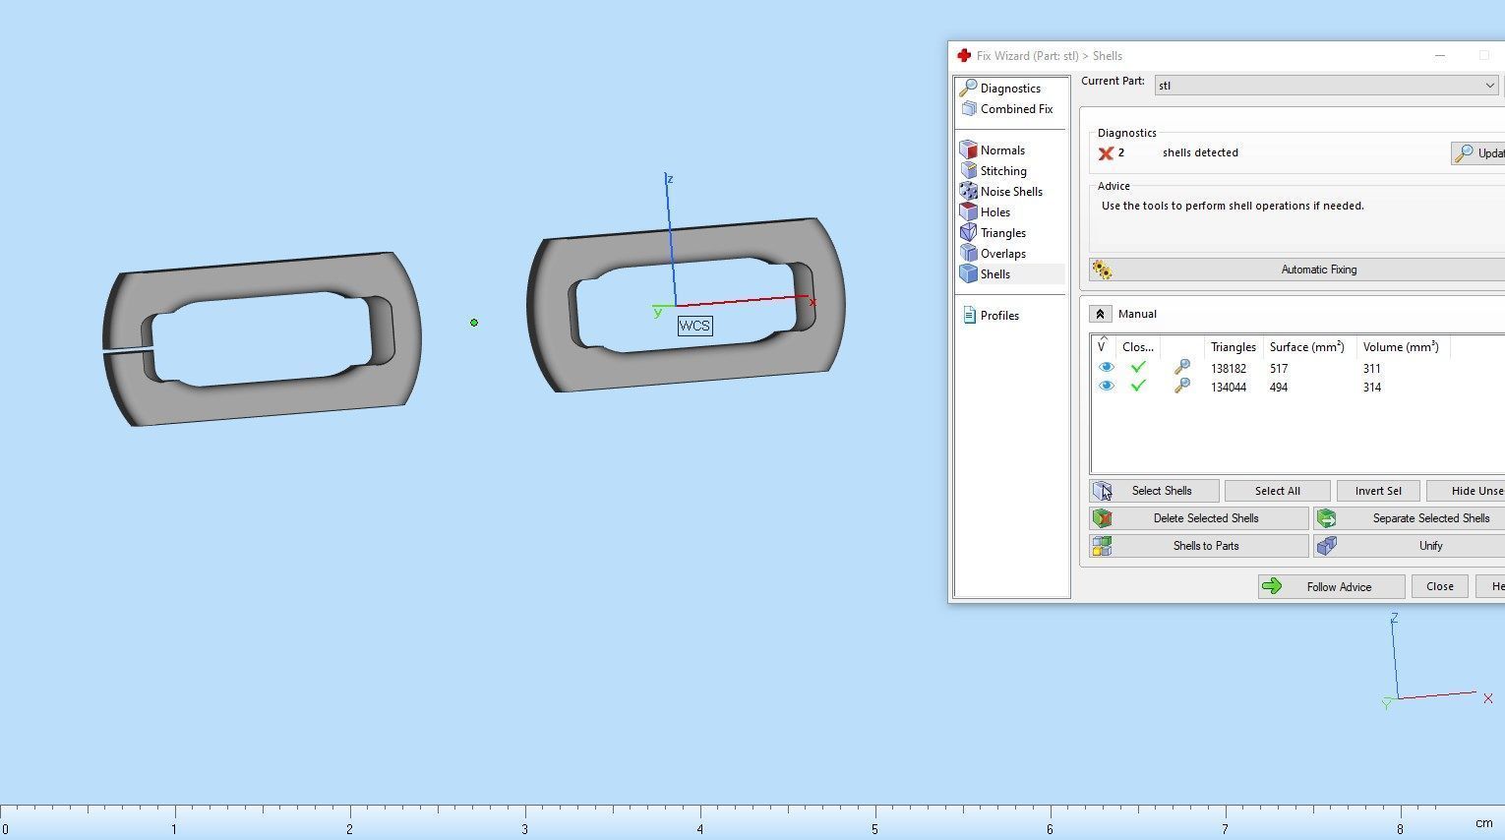
Task: Open the Current Part dropdown
Action: pyautogui.click(x=1326, y=86)
